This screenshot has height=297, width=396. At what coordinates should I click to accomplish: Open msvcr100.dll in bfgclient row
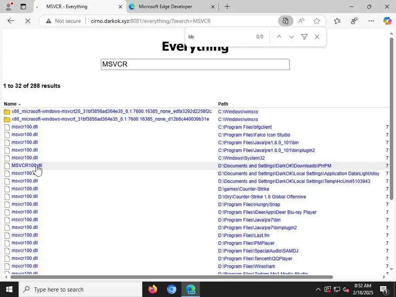24,127
